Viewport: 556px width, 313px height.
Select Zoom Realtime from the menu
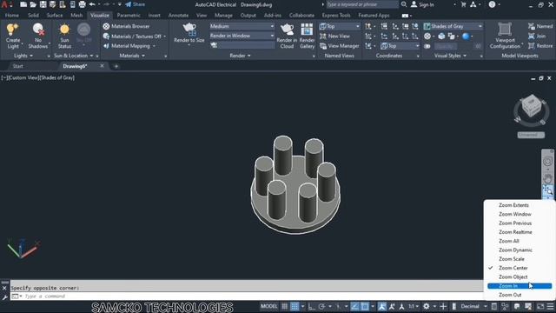515,232
